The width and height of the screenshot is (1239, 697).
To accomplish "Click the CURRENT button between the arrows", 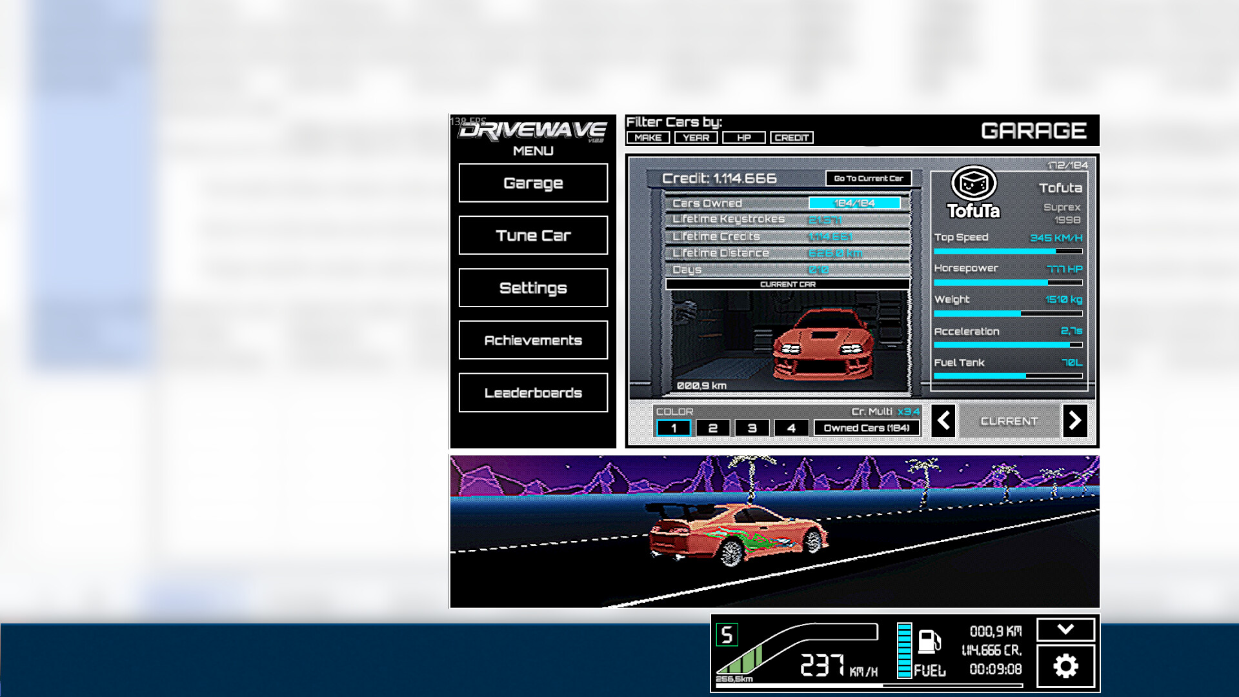I will (1008, 420).
